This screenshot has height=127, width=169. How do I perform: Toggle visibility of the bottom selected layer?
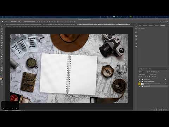click(139, 86)
